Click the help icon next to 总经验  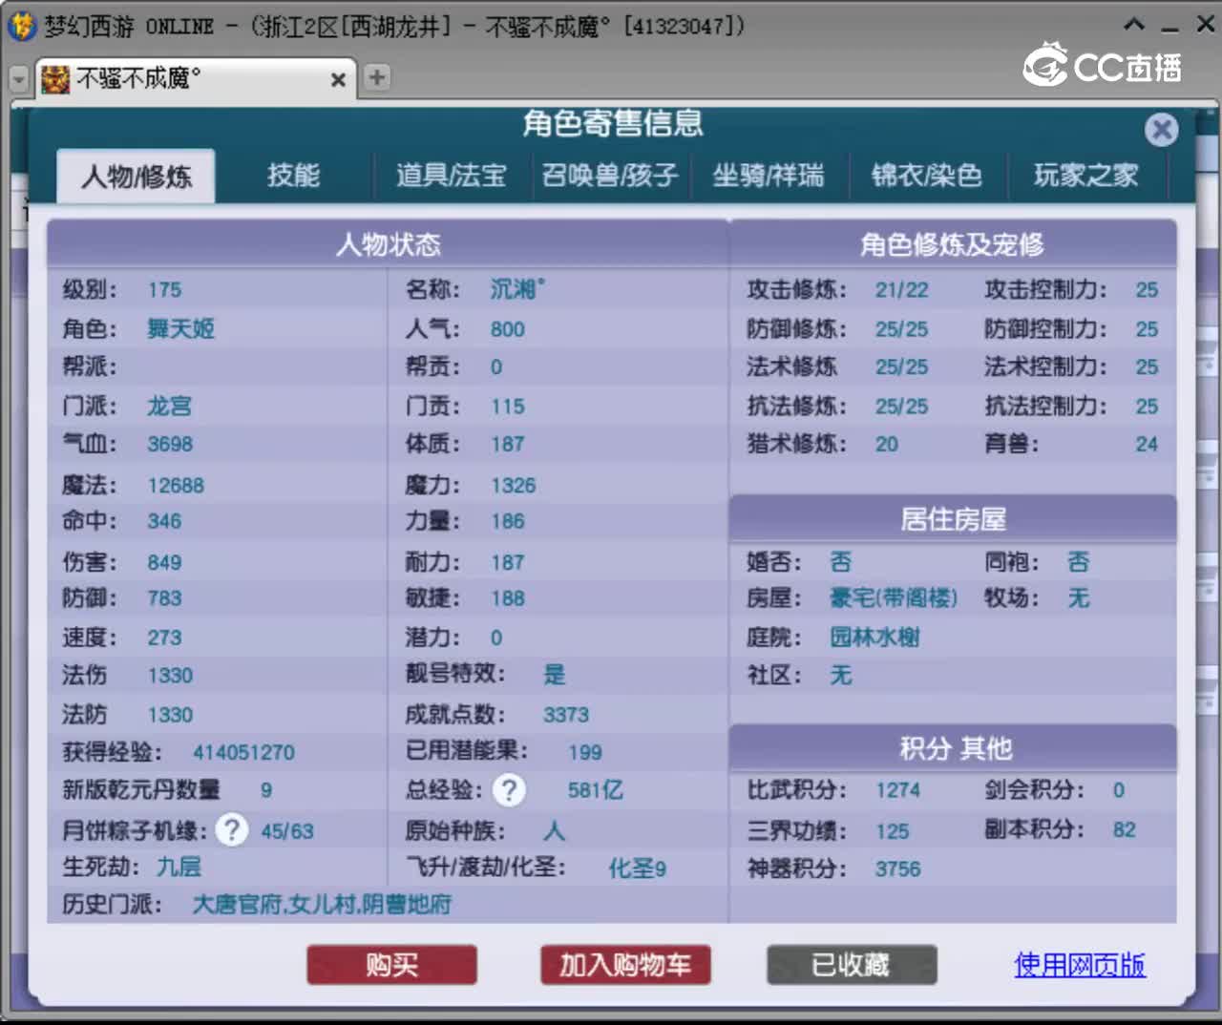509,789
